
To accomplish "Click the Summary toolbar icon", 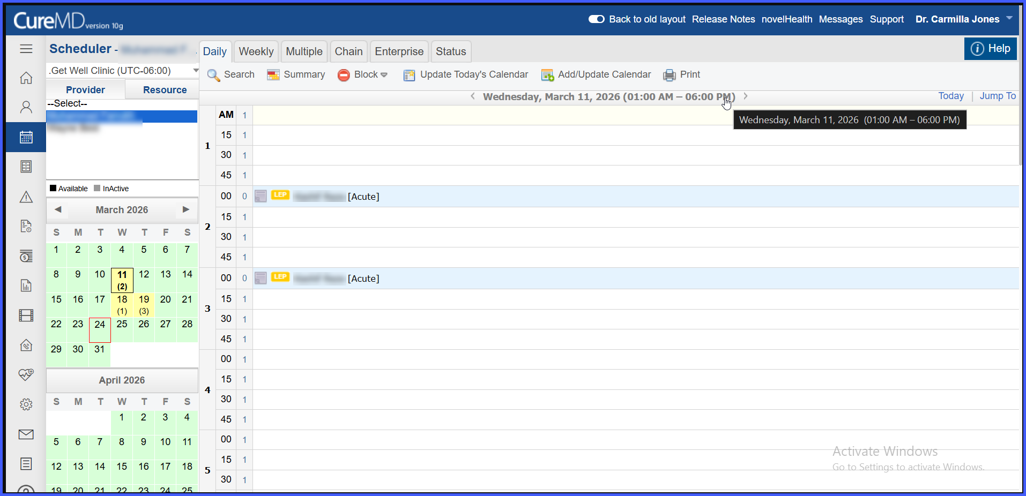I will (x=273, y=75).
